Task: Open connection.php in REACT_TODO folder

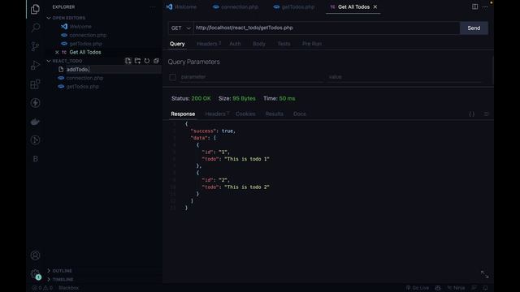Action: 84,78
